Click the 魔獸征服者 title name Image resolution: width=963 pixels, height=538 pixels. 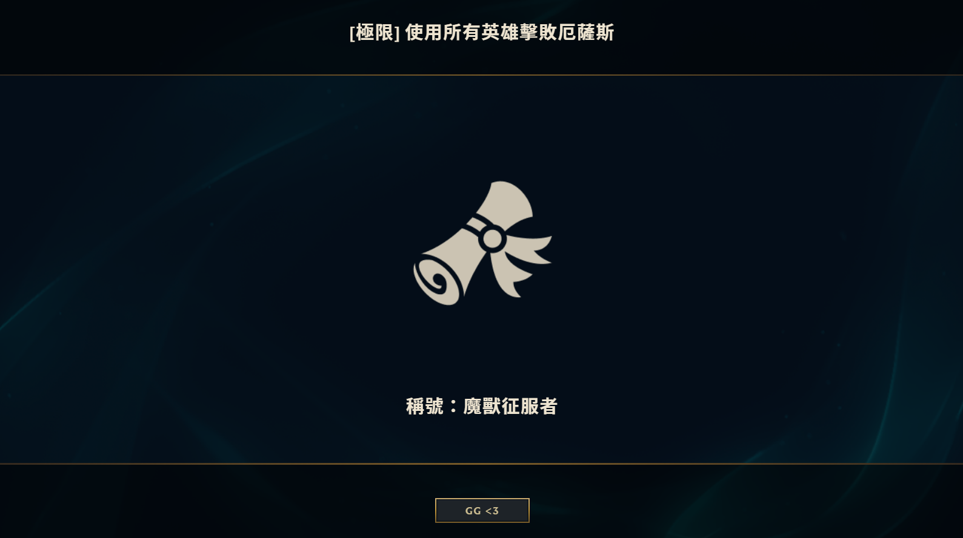tap(510, 406)
